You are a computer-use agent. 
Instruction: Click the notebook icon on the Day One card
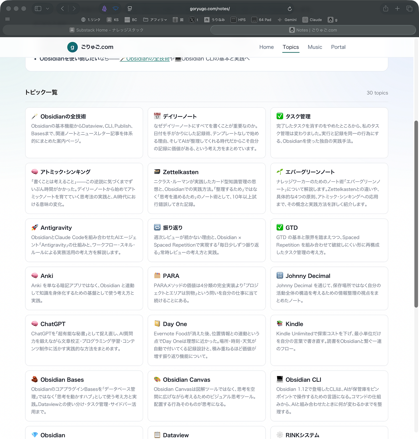[157, 323]
